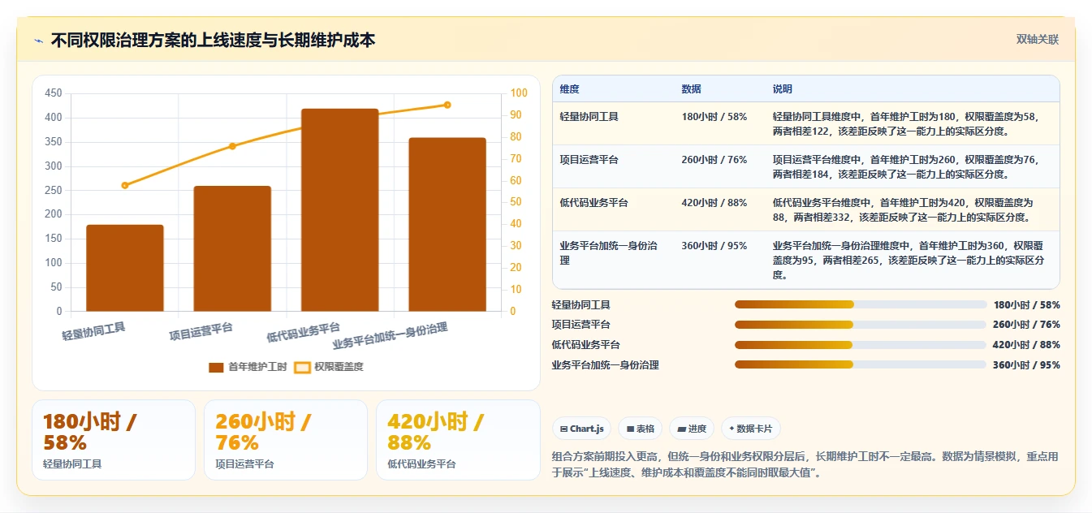The width and height of the screenshot is (1092, 513).
Task: Open the 420小时 / 88% data card
Action: coord(458,440)
